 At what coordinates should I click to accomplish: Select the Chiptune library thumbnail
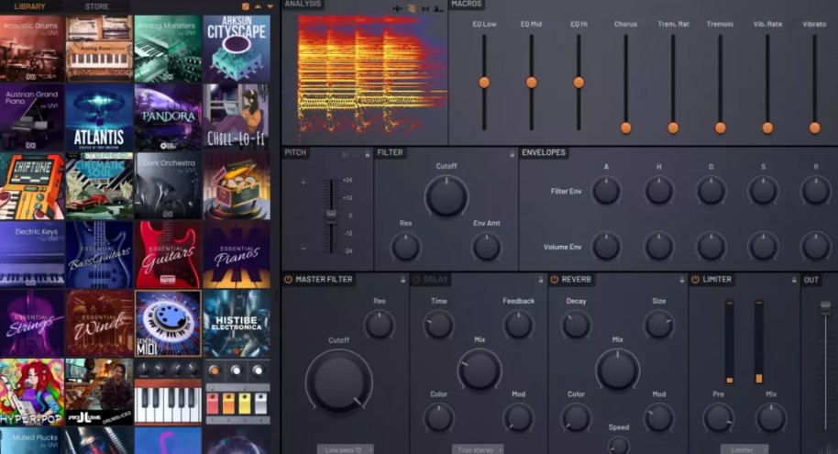click(x=32, y=186)
